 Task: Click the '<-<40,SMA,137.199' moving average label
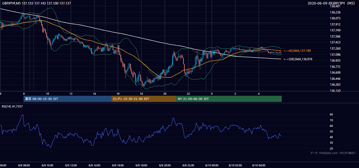(297, 51)
